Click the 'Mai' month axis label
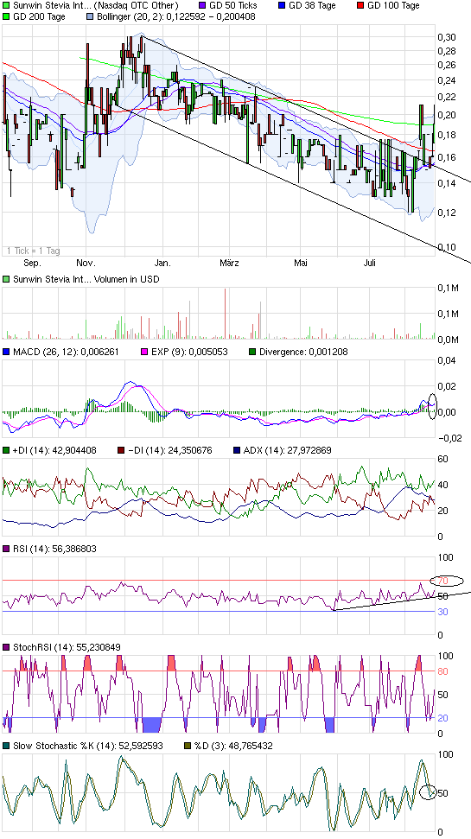The height and width of the screenshot is (839, 471). tap(302, 264)
